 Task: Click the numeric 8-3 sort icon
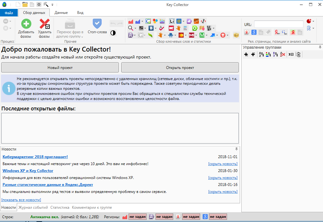(275, 54)
